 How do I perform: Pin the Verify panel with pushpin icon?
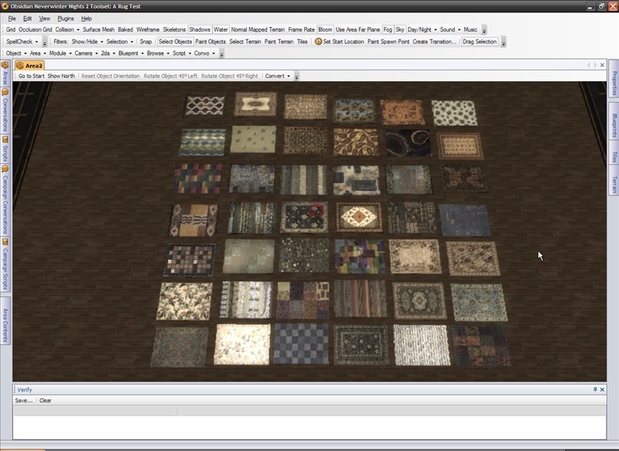pyautogui.click(x=595, y=390)
